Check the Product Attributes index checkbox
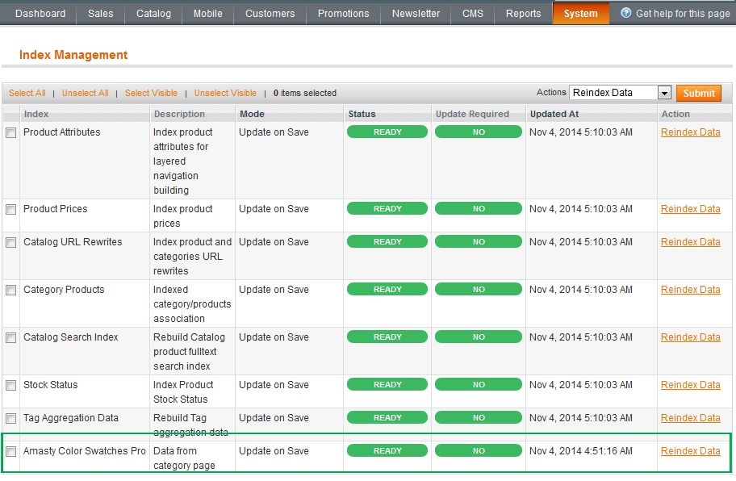 pos(11,133)
